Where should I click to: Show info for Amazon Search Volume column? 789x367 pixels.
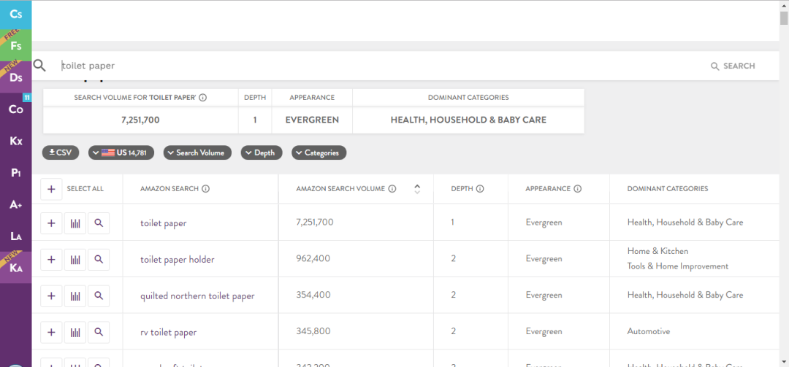(392, 189)
